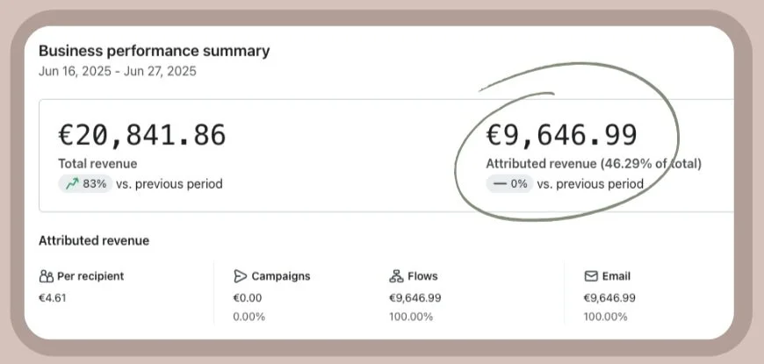Click the Flows diagram icon
The width and height of the screenshot is (764, 364).
(396, 276)
